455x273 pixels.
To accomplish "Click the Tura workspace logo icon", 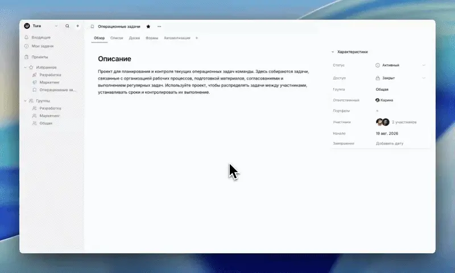I will point(27,26).
